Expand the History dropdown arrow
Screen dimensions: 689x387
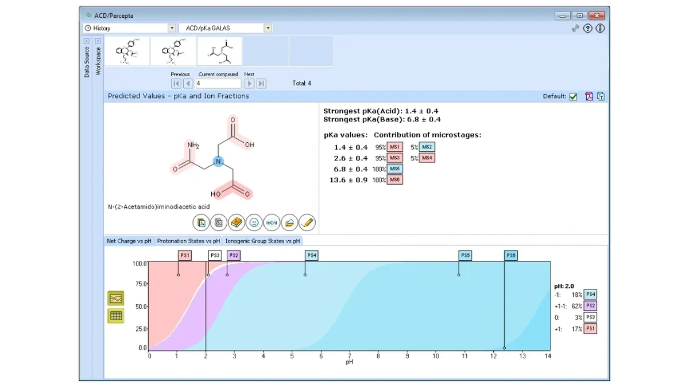pyautogui.click(x=172, y=28)
